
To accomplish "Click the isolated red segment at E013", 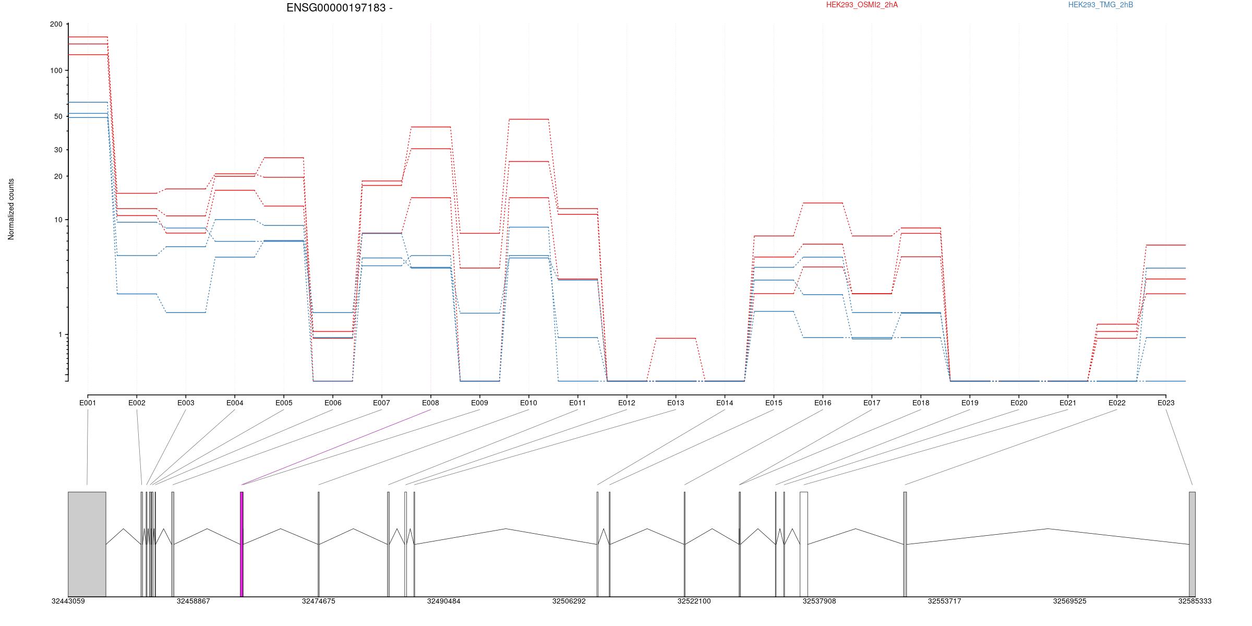I will [676, 338].
